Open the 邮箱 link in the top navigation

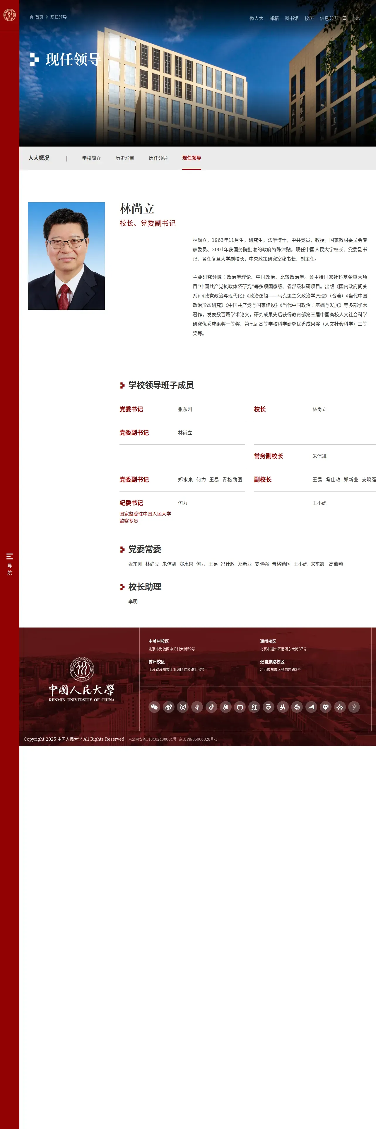point(274,18)
